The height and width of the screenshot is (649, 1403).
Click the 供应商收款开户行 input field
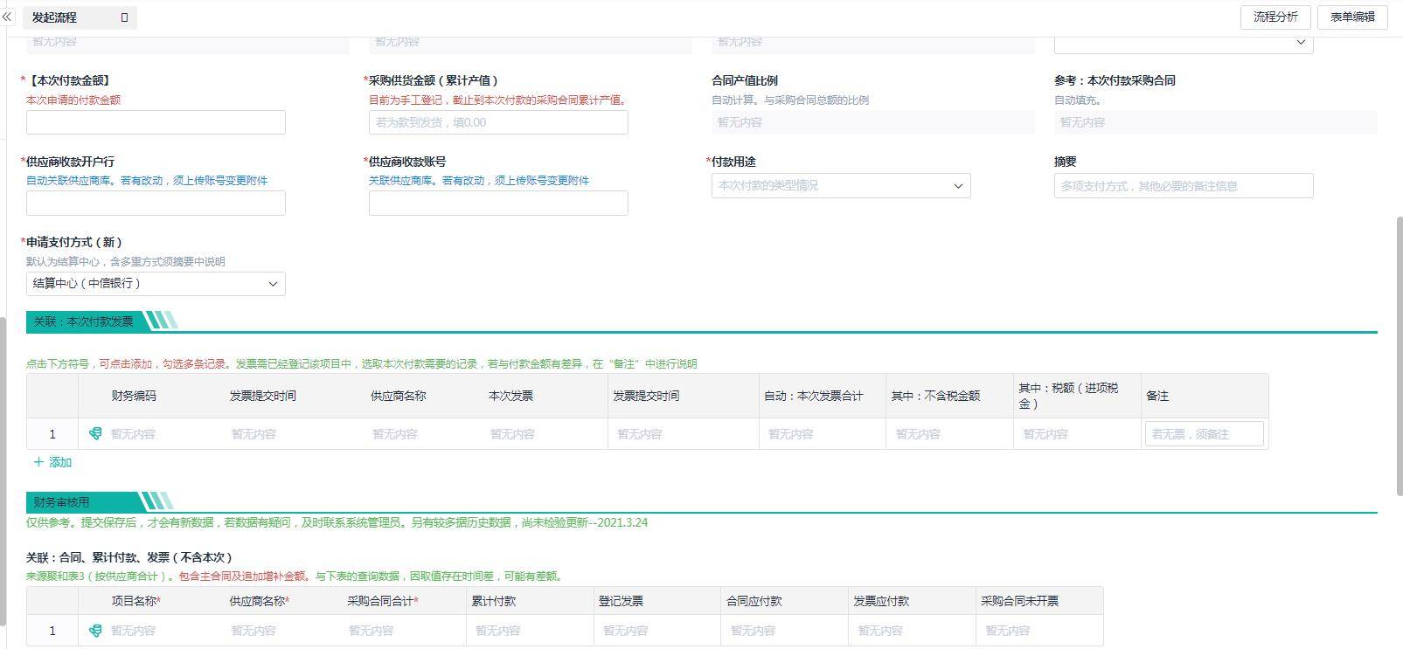click(156, 204)
